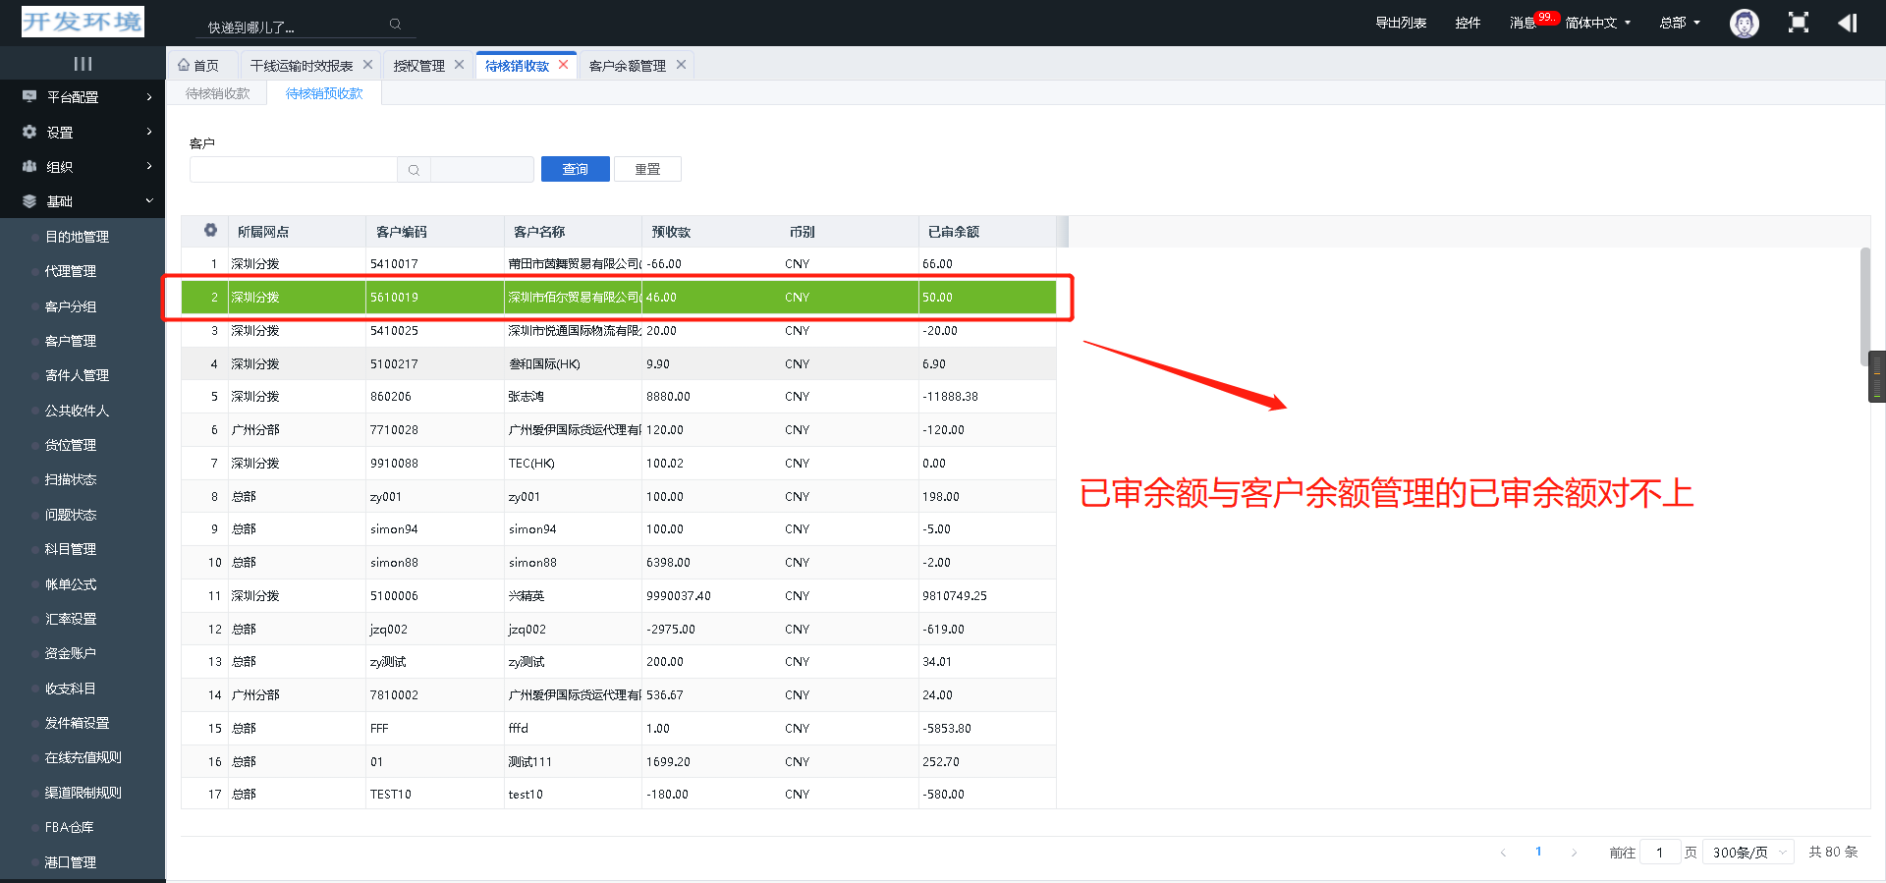Click the 重置 reset button
Viewport: 1886px width, 883px height.
pyautogui.click(x=647, y=169)
